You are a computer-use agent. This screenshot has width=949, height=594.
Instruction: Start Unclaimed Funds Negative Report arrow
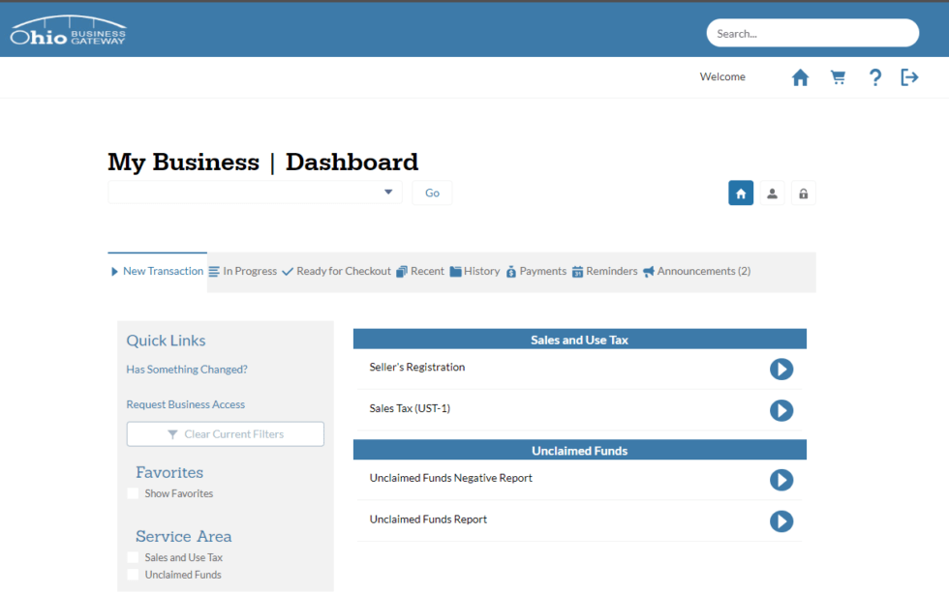(x=781, y=480)
